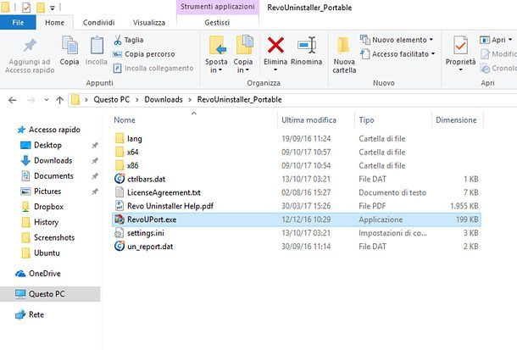Select Questo PC in sidebar
Screen dimensions: 517x350
point(49,294)
